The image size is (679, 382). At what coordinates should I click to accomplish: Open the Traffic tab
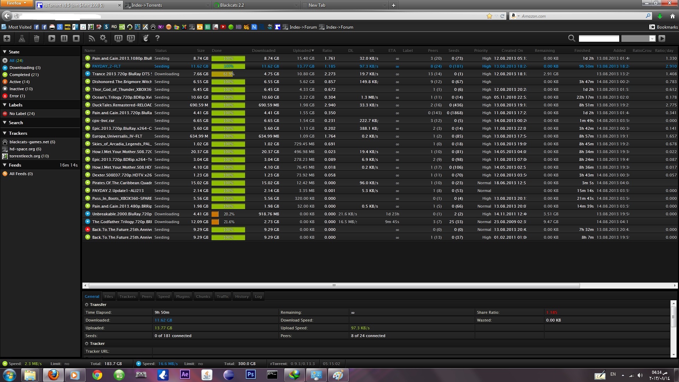pyautogui.click(x=223, y=296)
